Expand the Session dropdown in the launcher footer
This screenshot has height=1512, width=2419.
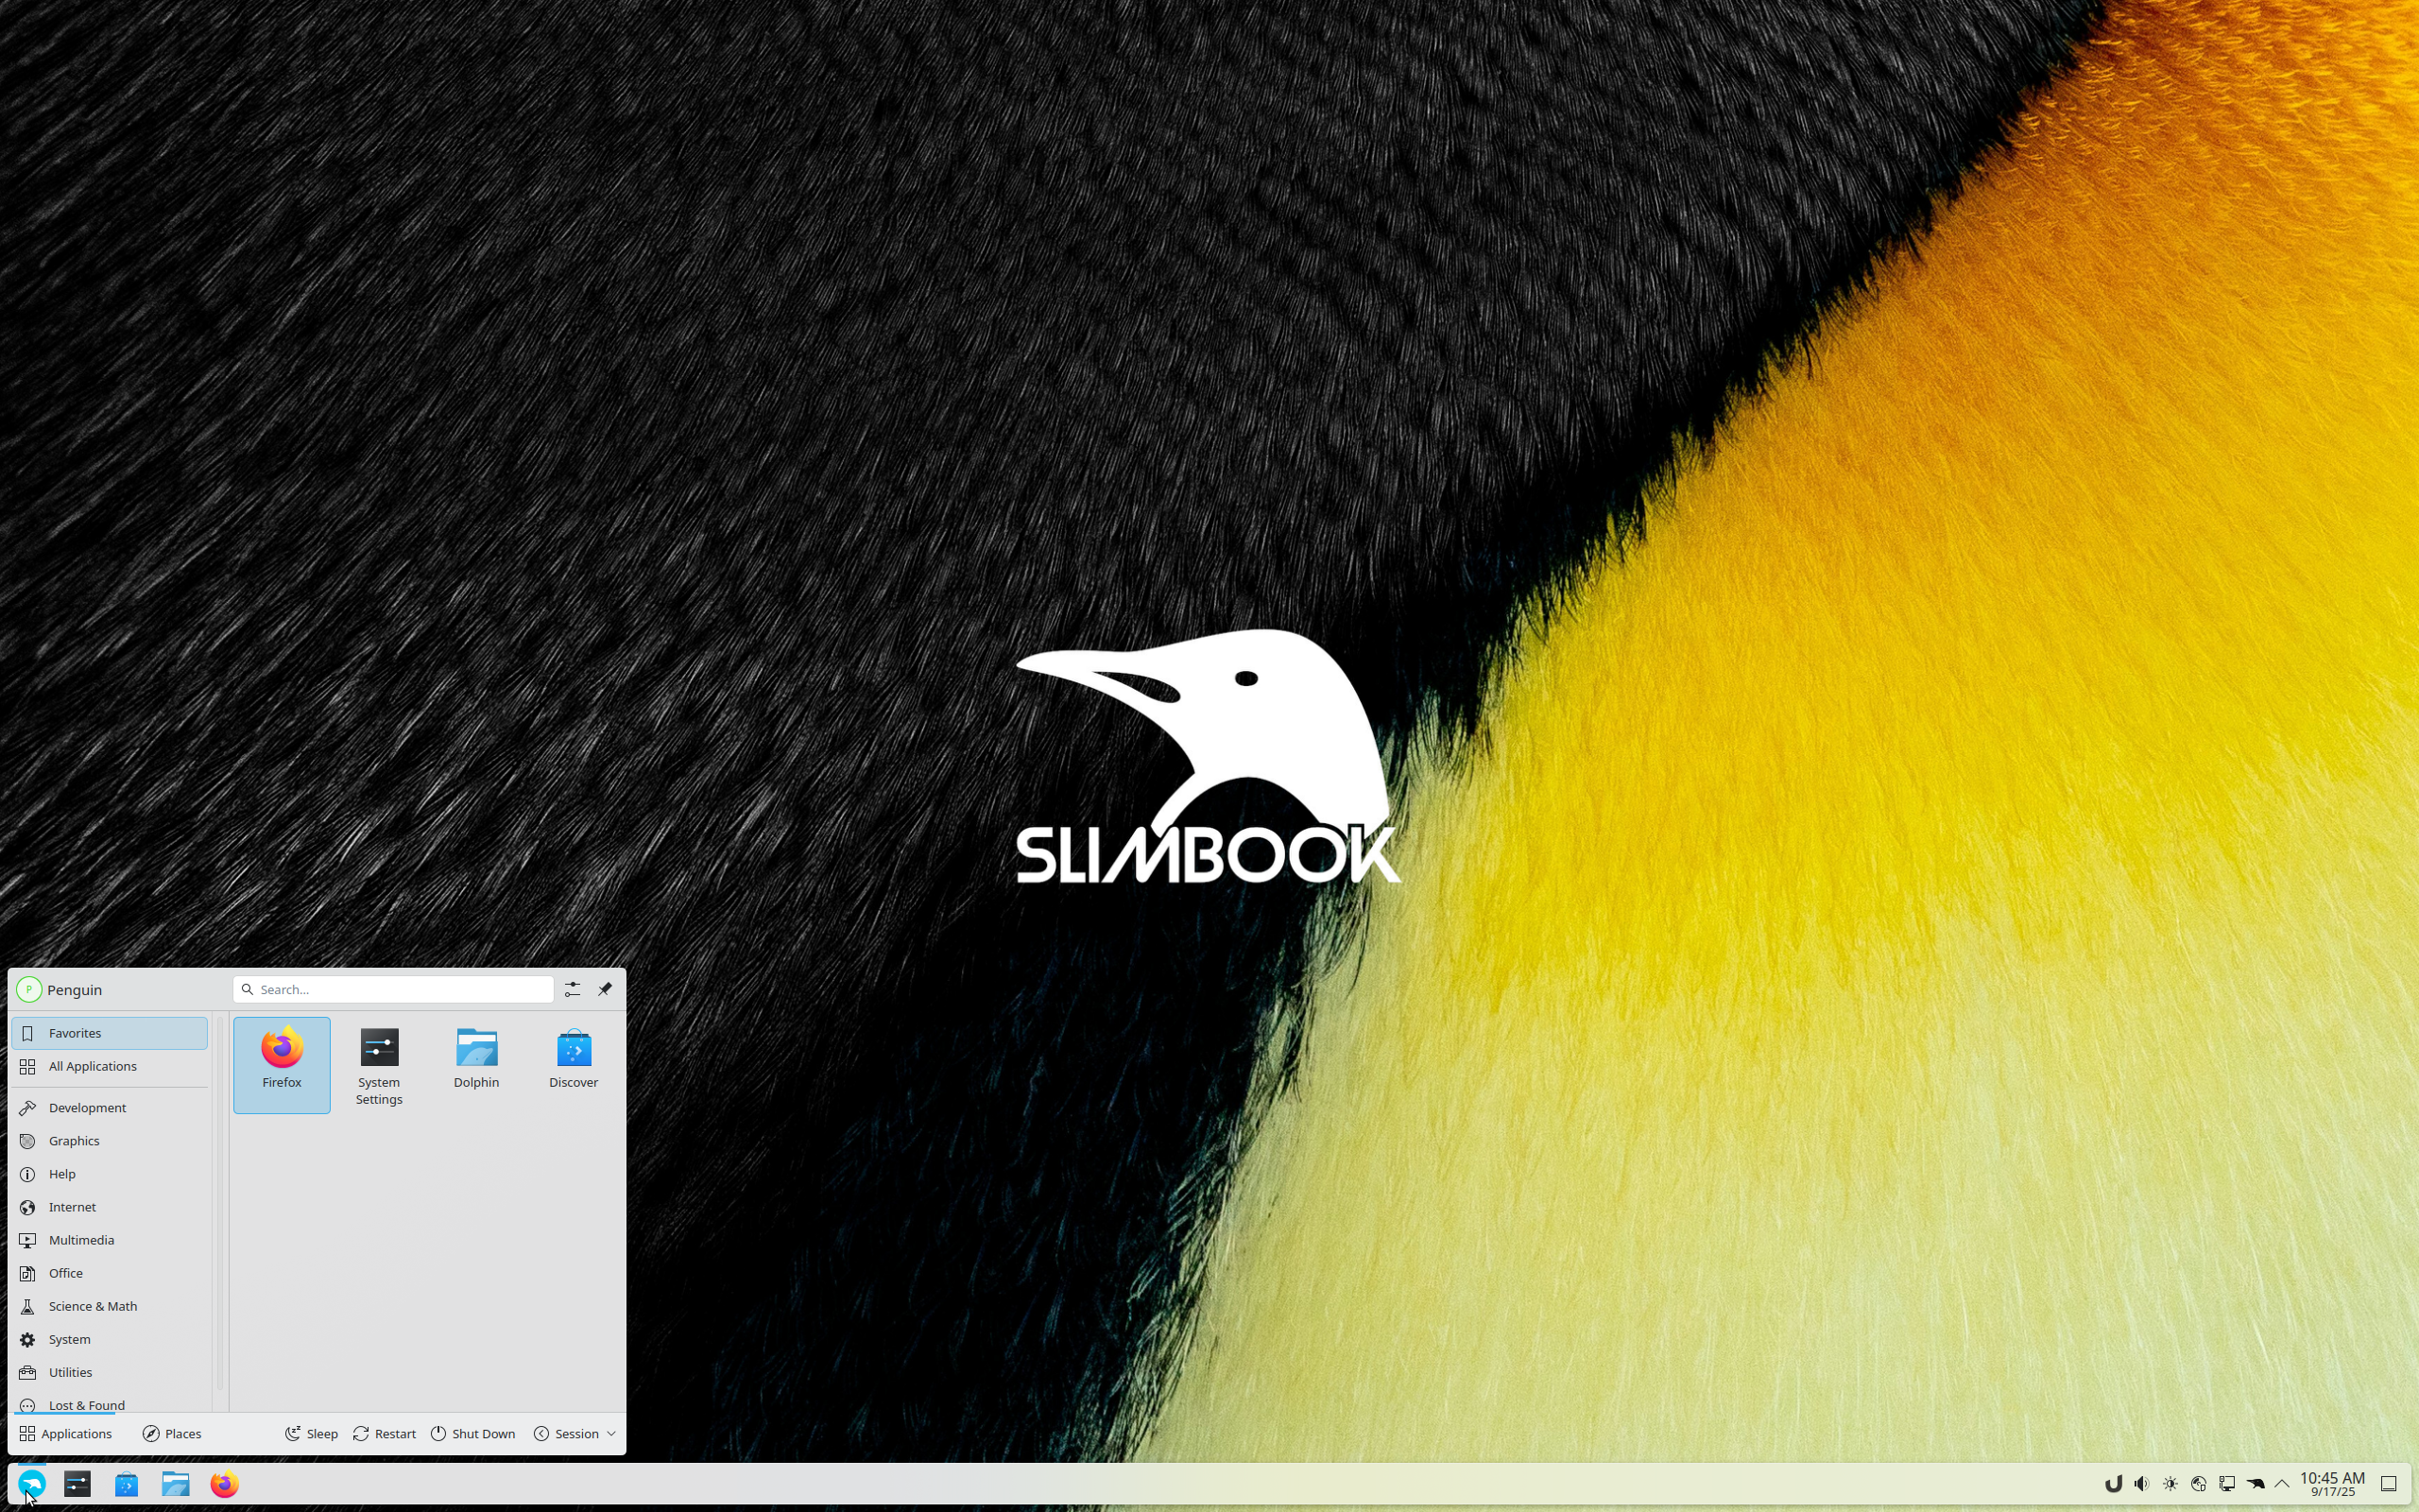(575, 1434)
